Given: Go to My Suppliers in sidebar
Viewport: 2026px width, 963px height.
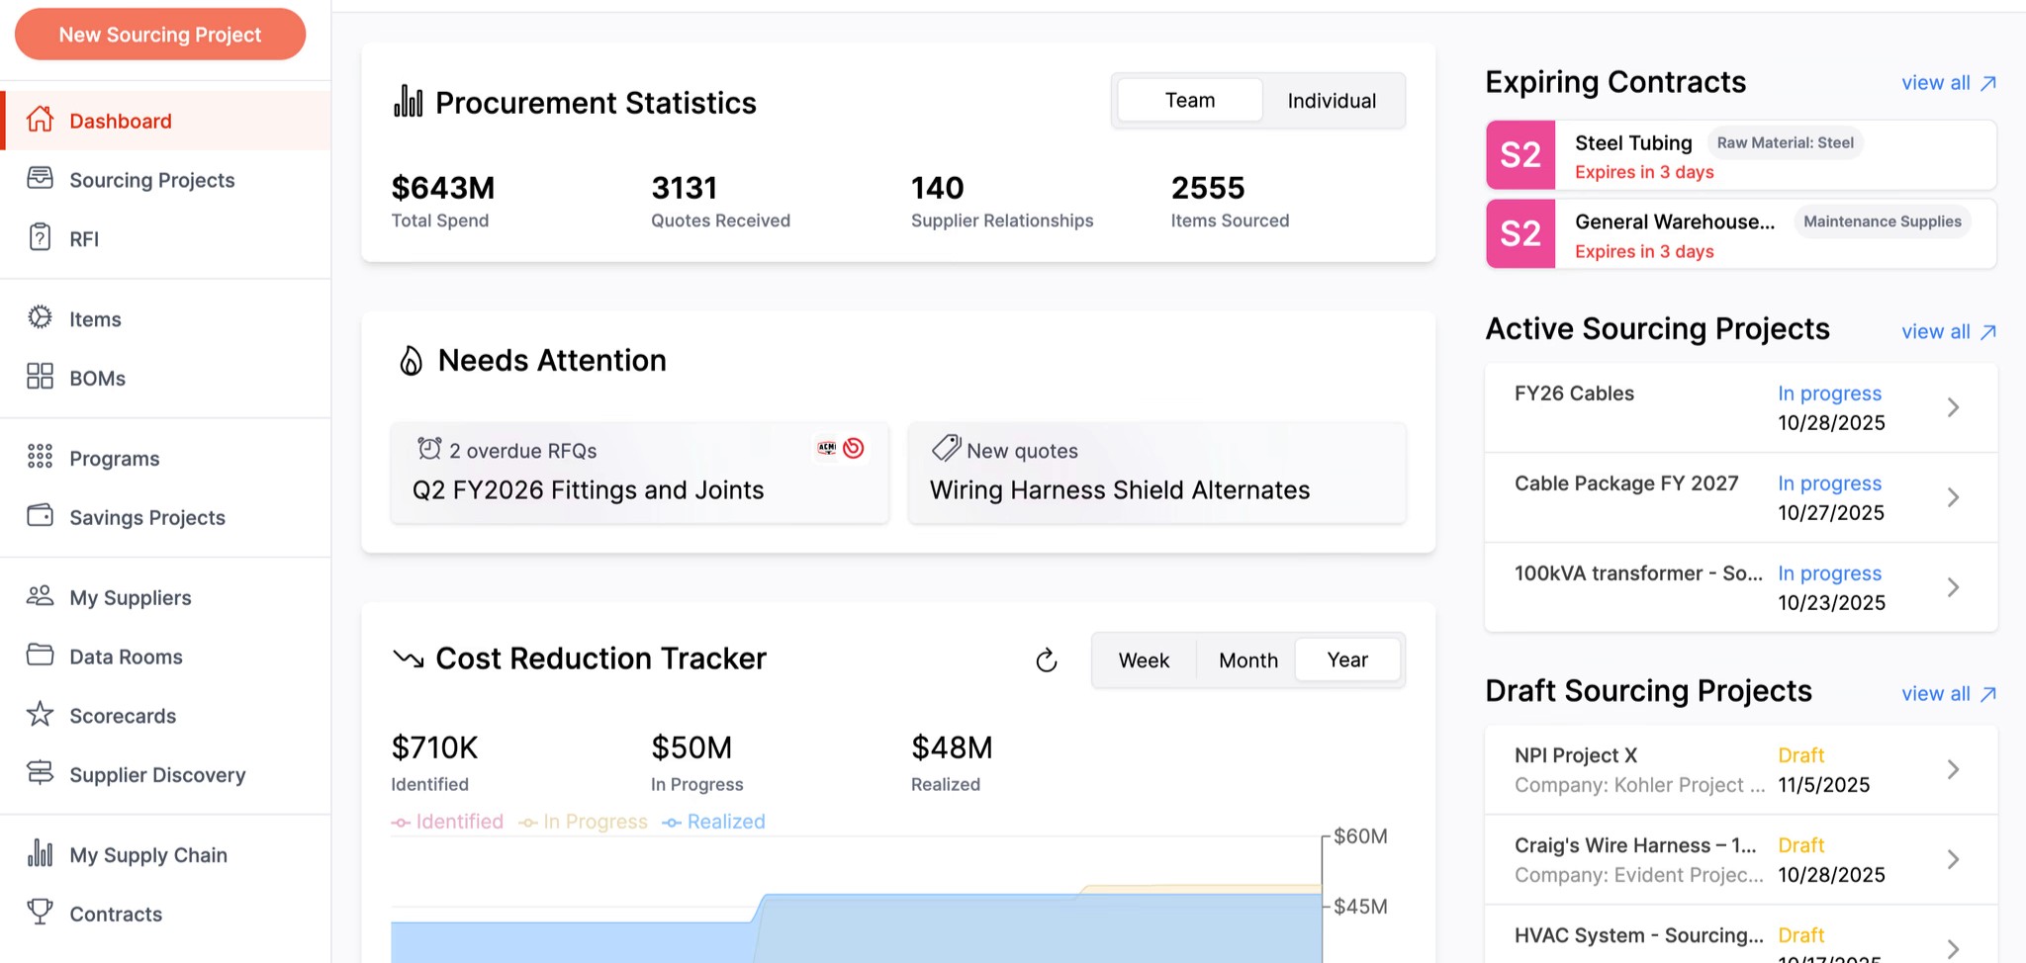Looking at the screenshot, I should click(166, 597).
